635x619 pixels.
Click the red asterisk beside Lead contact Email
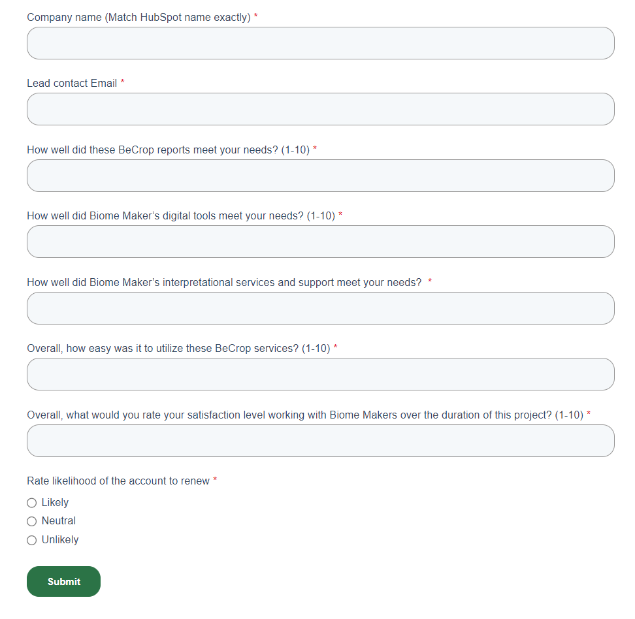[123, 83]
